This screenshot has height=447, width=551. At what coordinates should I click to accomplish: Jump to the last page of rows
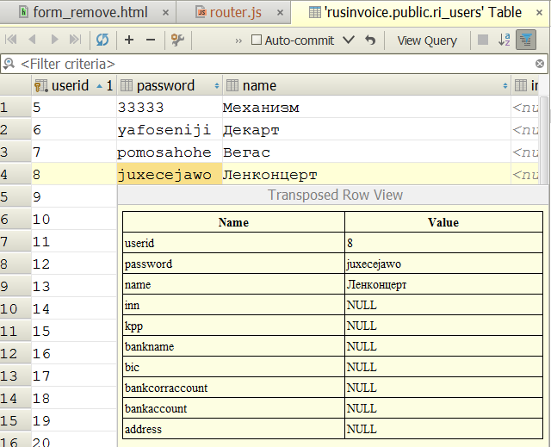pyautogui.click(x=76, y=40)
